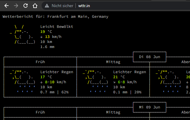The width and height of the screenshot is (190, 120).
Task: Click the '6-8 km/h' wind value
Action: (127, 82)
